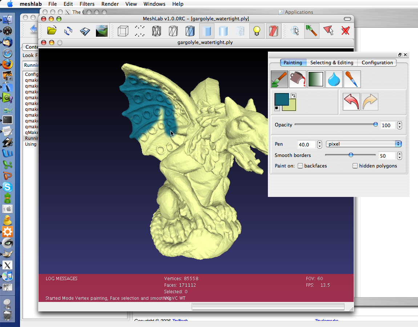Select the paintbrush tool in Painting panel
This screenshot has width=418, height=327.
pos(279,79)
